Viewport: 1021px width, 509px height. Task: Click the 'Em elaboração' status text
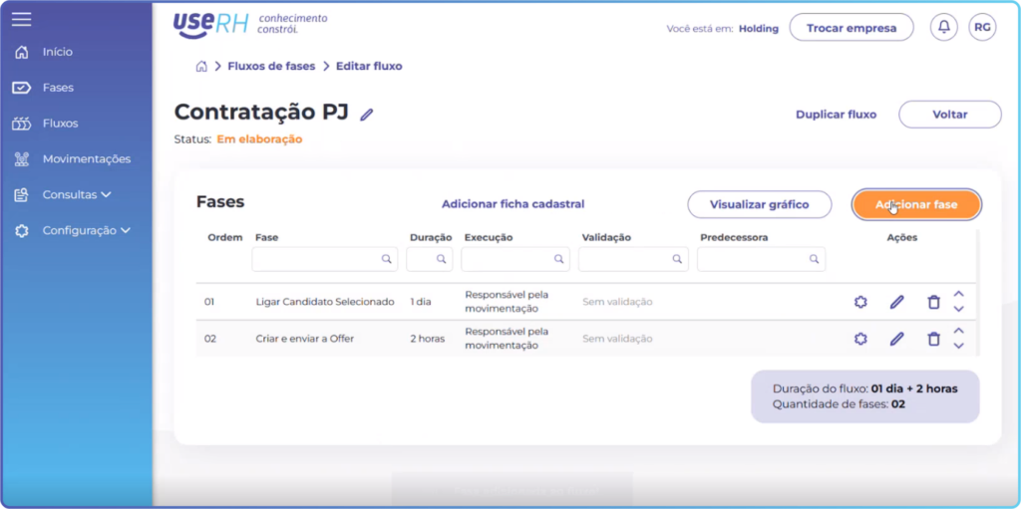pos(259,139)
